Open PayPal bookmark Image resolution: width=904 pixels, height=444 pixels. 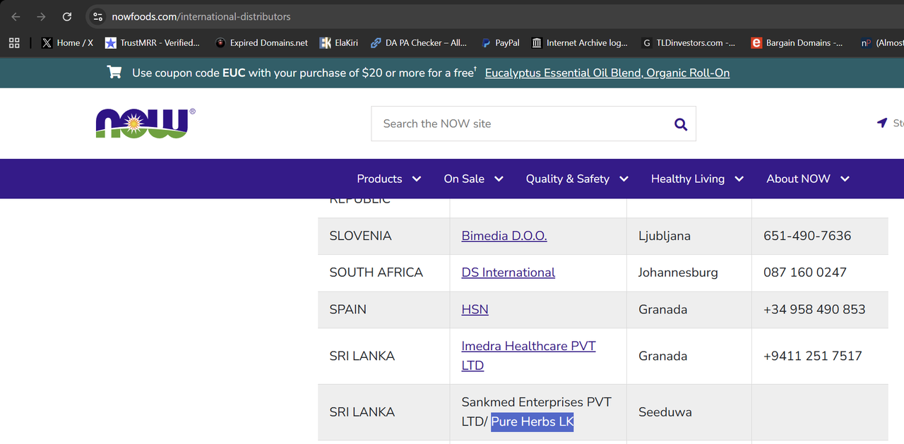(500, 43)
